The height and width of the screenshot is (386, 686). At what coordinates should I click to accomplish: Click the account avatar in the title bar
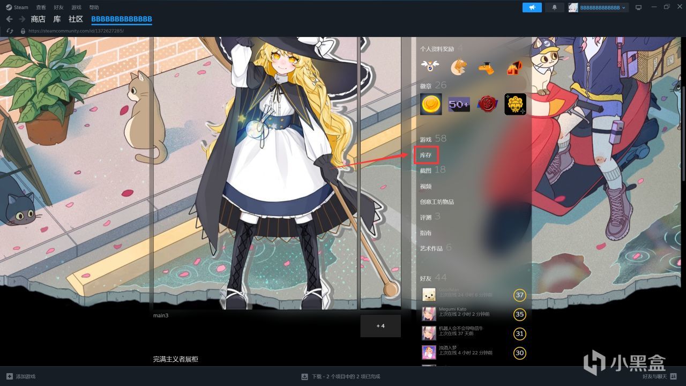point(573,8)
